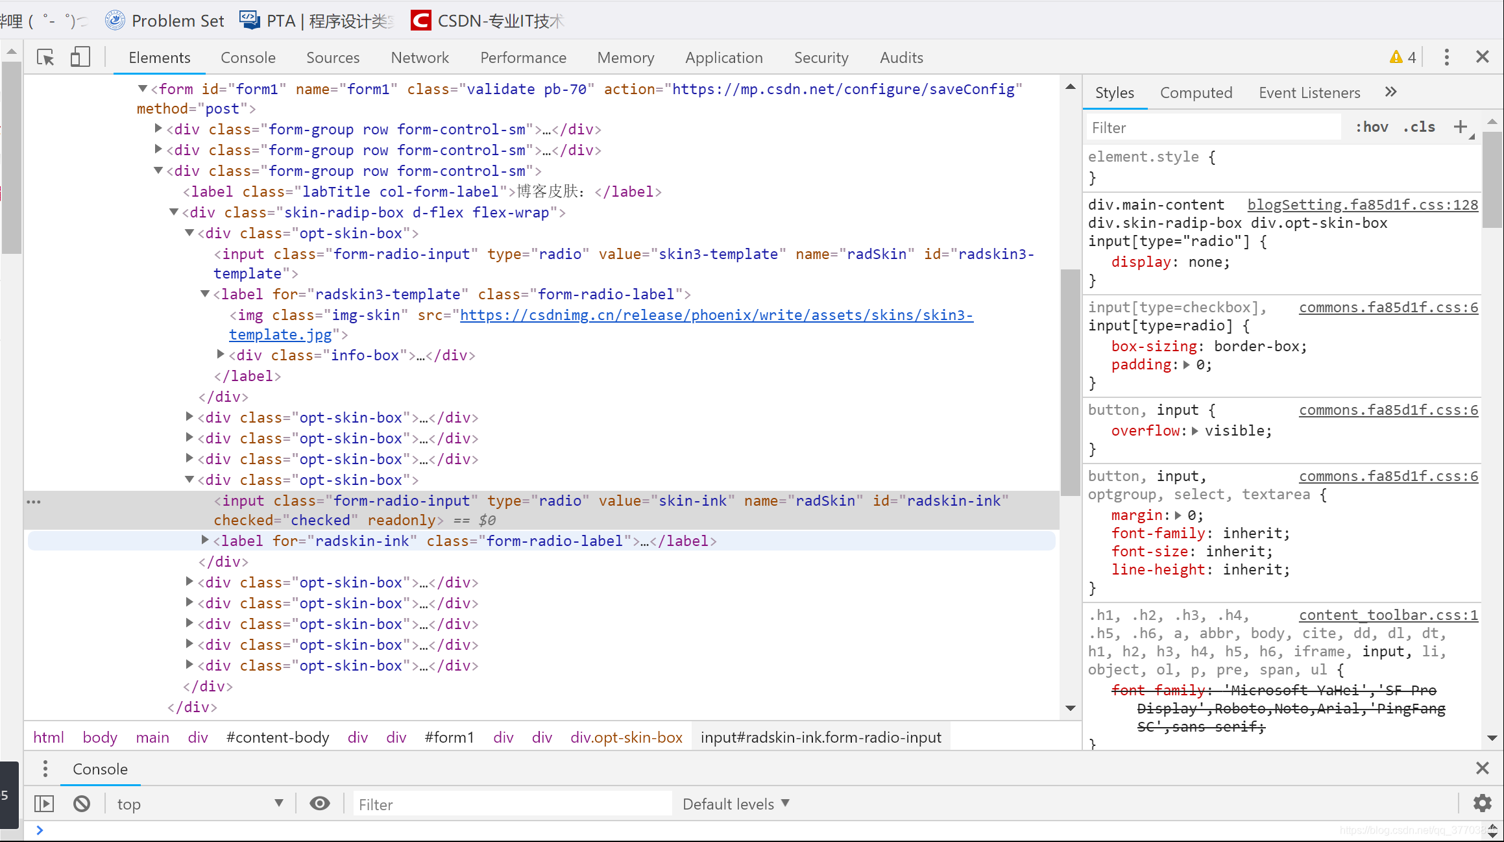Click the more tools vertical dots icon

[1447, 57]
